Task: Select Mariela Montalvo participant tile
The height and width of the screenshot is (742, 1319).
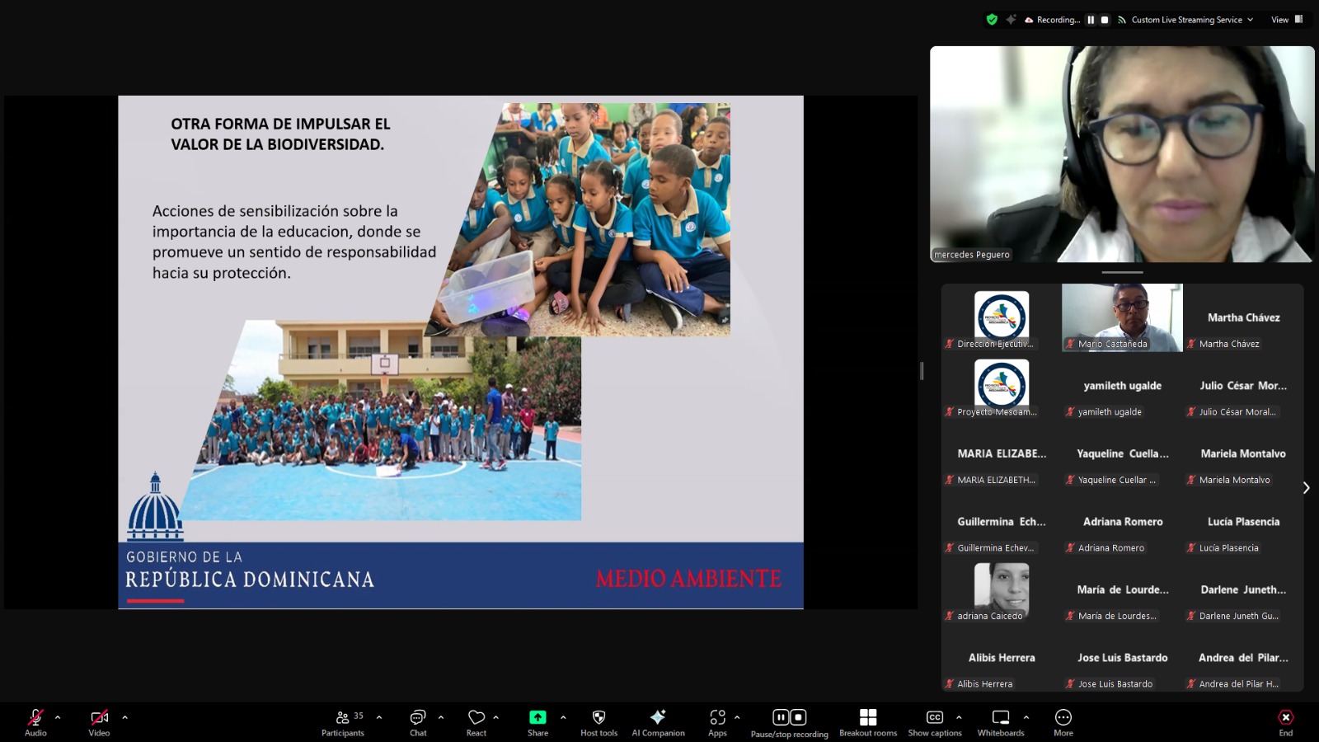Action: pos(1243,454)
